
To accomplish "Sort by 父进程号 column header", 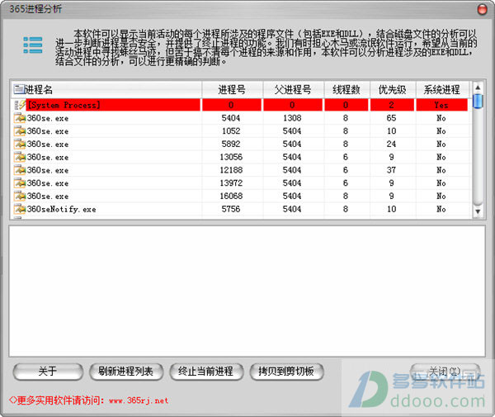I will click(x=293, y=89).
